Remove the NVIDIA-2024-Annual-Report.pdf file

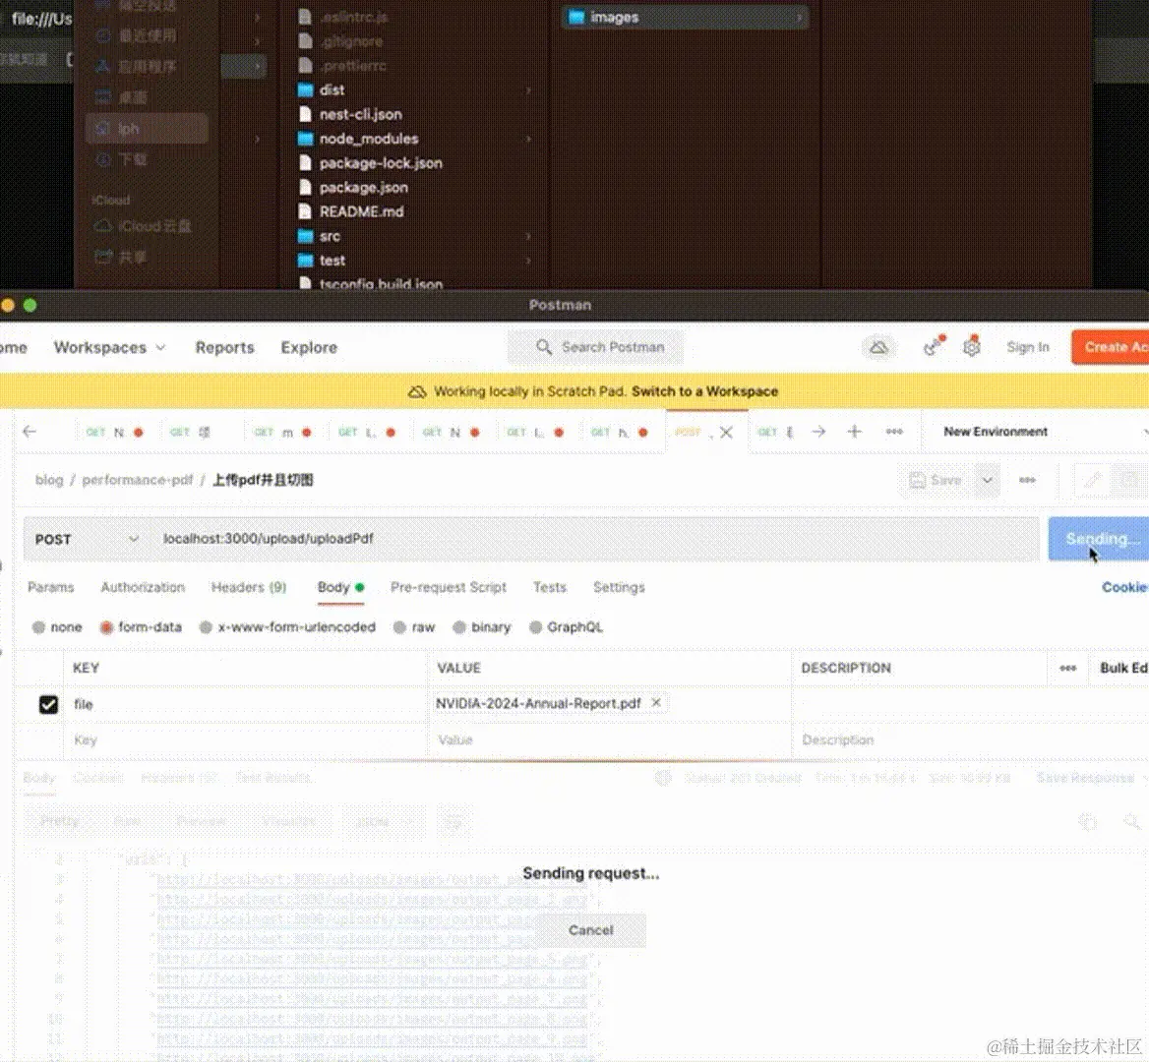pos(656,702)
